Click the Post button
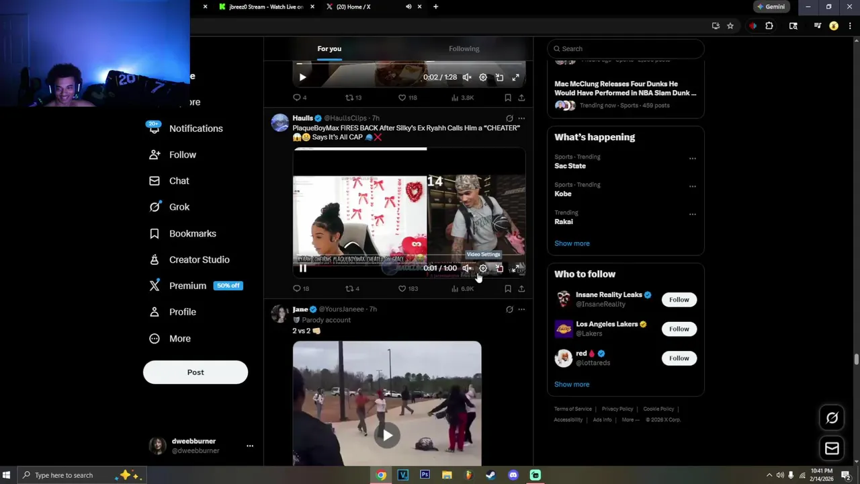The width and height of the screenshot is (860, 484). (196, 372)
